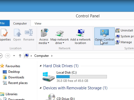Open System properties from ribbon

[x=125, y=36]
